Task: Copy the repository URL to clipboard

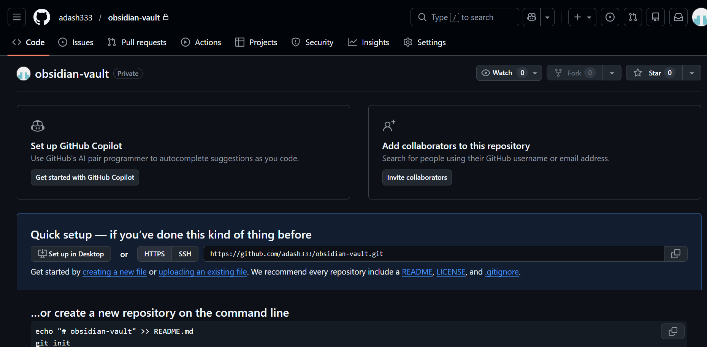Action: tap(675, 254)
